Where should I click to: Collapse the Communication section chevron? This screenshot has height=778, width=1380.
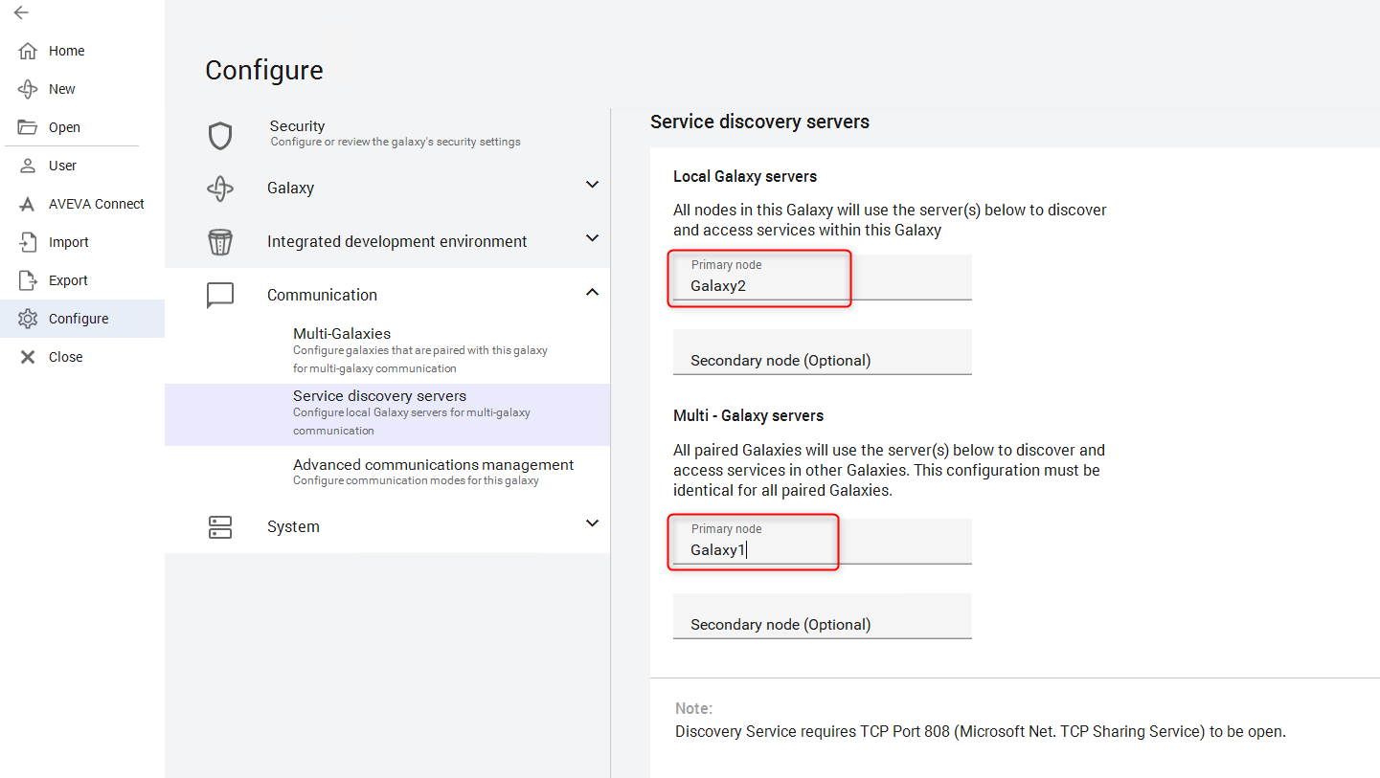tap(592, 292)
